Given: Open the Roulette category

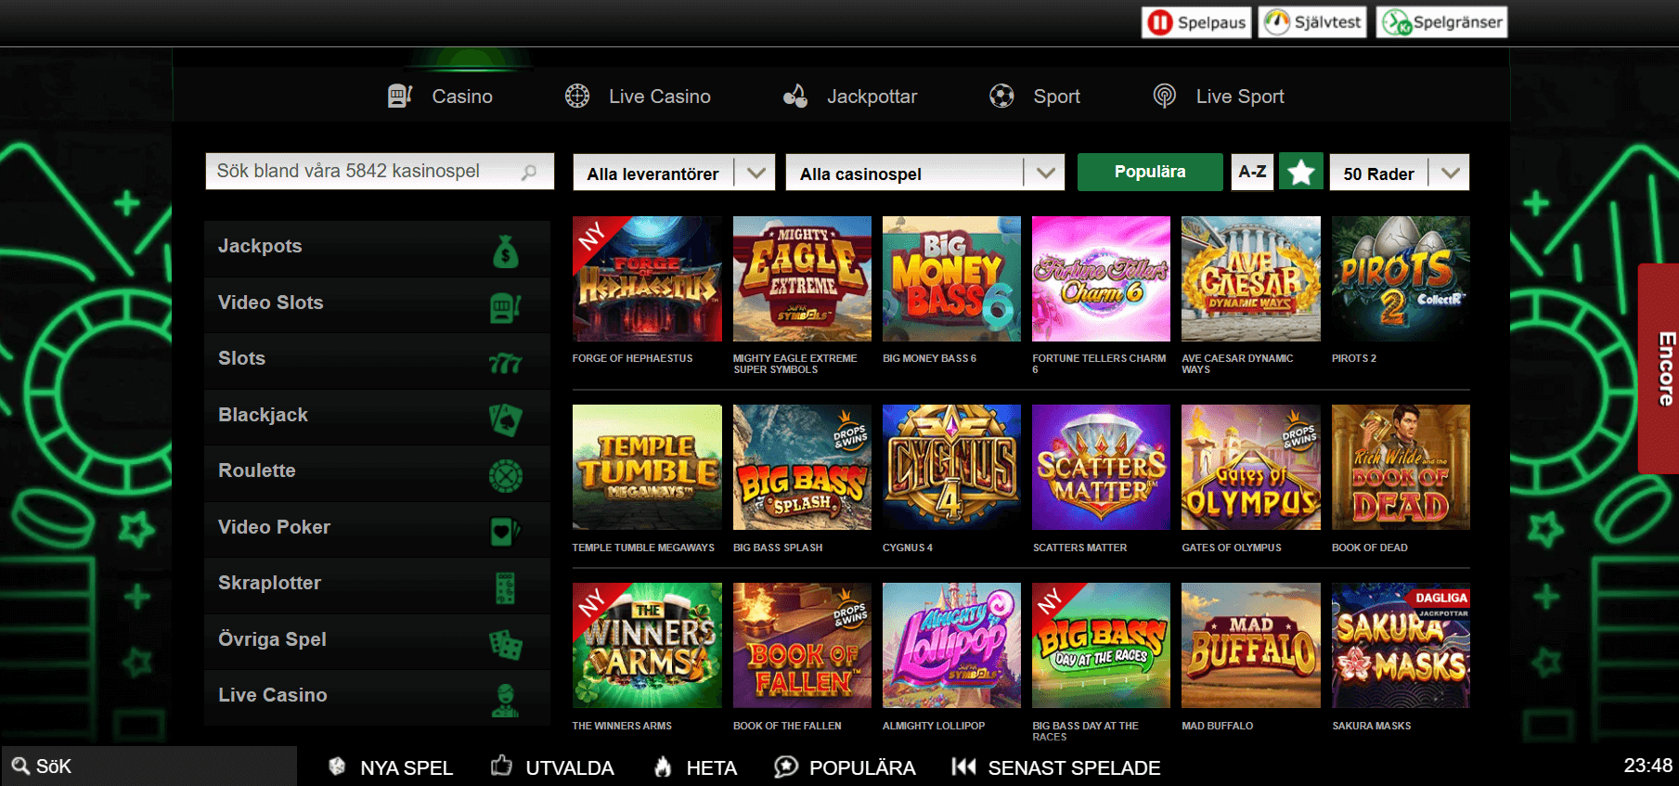Looking at the screenshot, I should coord(377,472).
